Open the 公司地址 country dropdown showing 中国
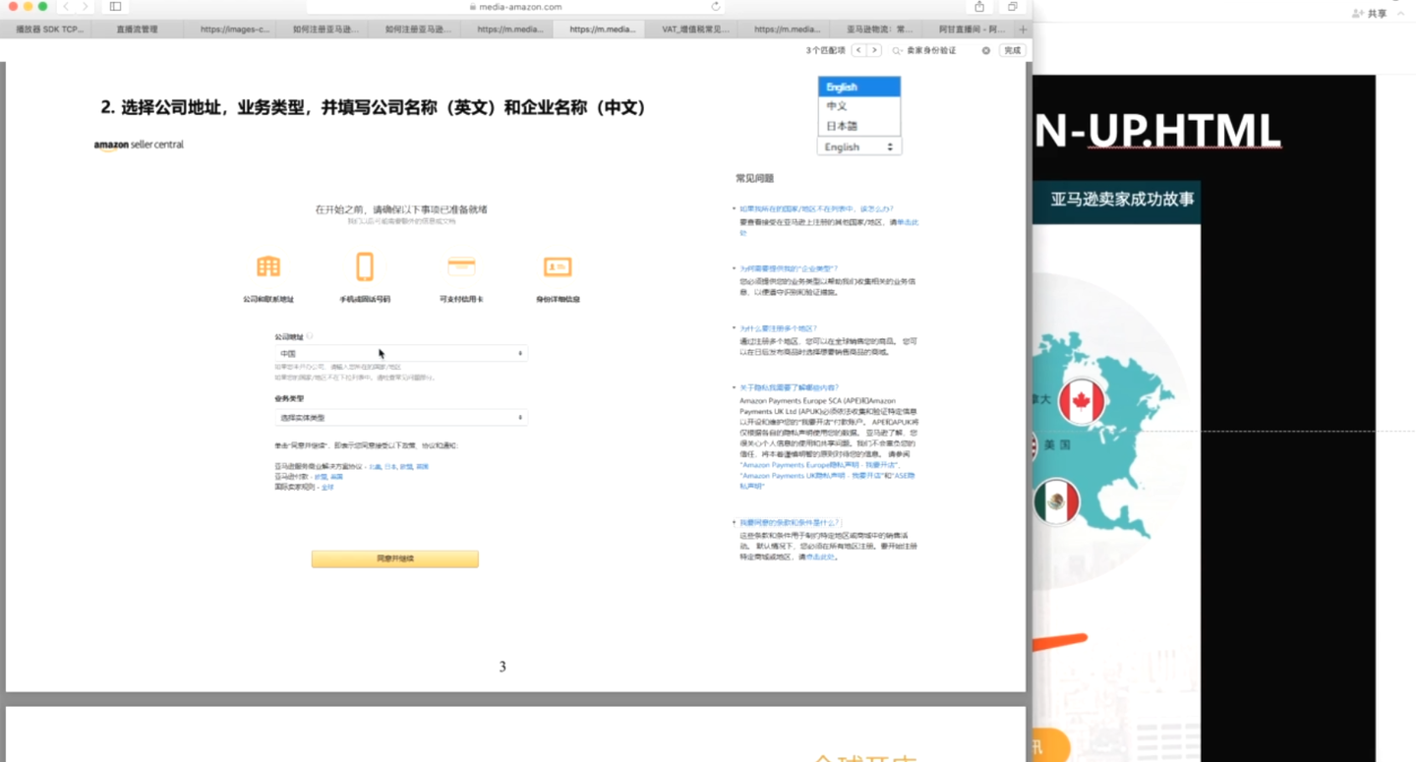This screenshot has height=762, width=1416. [401, 353]
